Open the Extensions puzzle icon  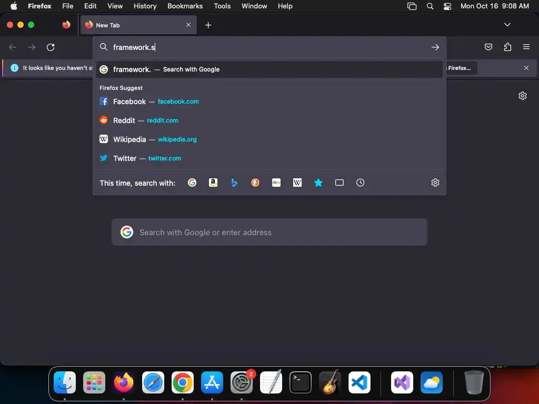[507, 47]
